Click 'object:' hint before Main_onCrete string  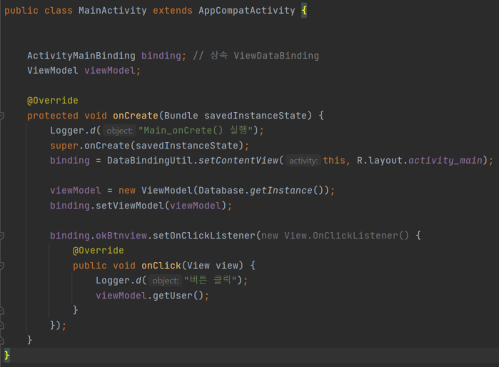coord(119,131)
